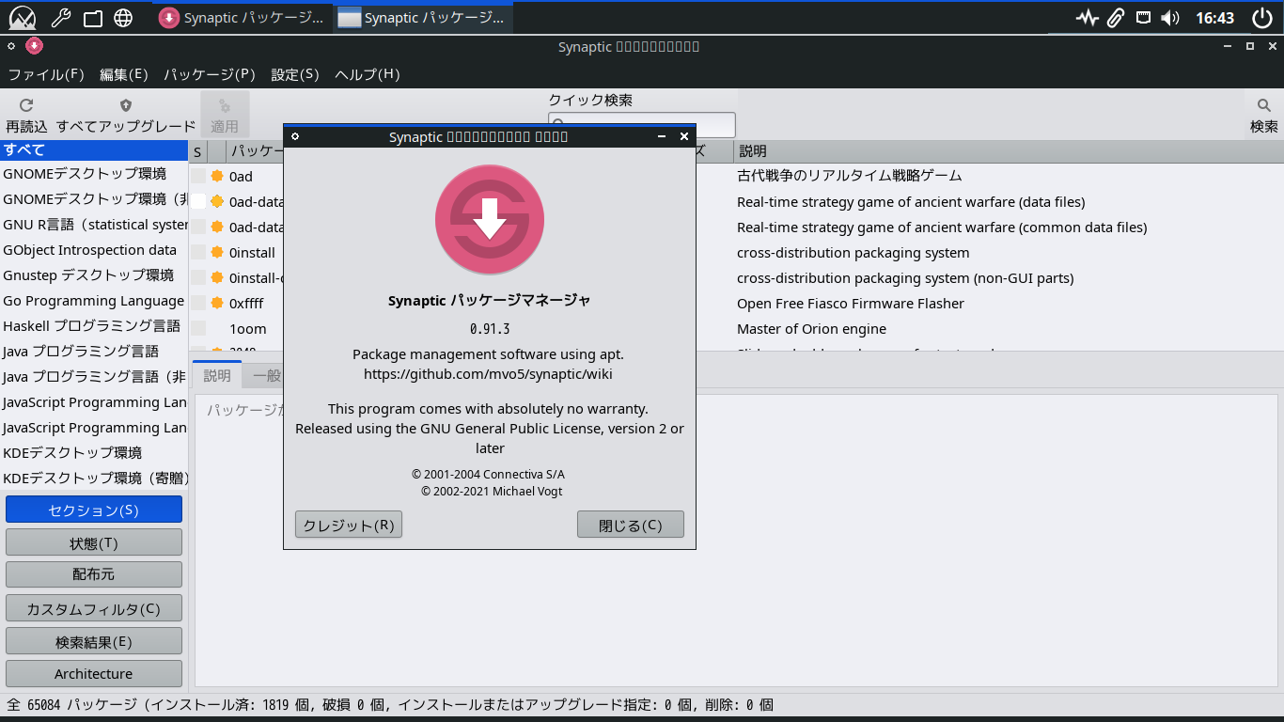This screenshot has width=1284, height=722.
Task: Click the orange support star beside 0ad
Action: pyautogui.click(x=217, y=176)
